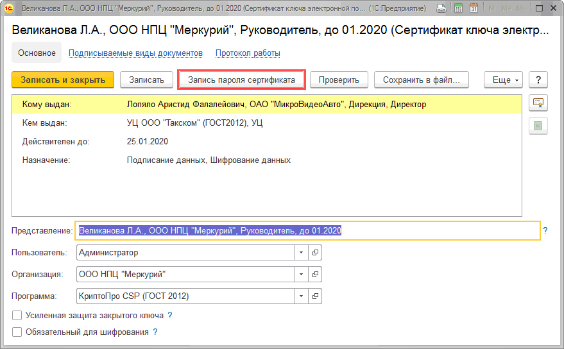The width and height of the screenshot is (564, 349).
Task: Click the 1C application logo icon
Action: [x=8, y=8]
